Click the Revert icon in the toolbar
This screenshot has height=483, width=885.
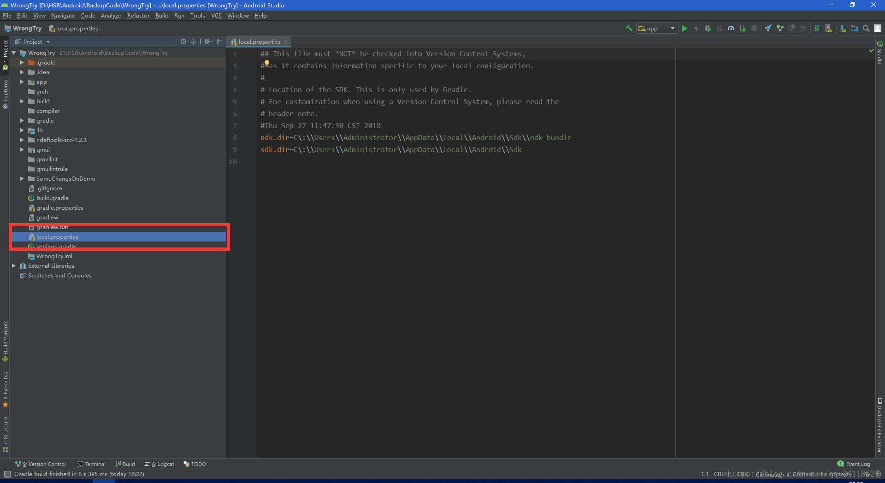pos(803,29)
